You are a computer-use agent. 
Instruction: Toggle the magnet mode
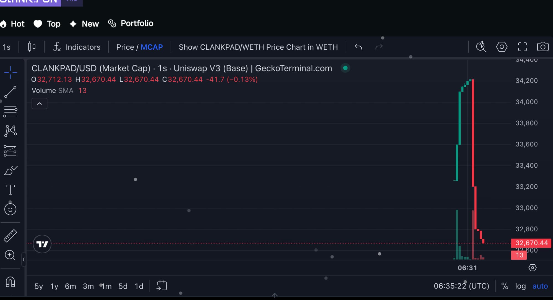pyautogui.click(x=10, y=282)
